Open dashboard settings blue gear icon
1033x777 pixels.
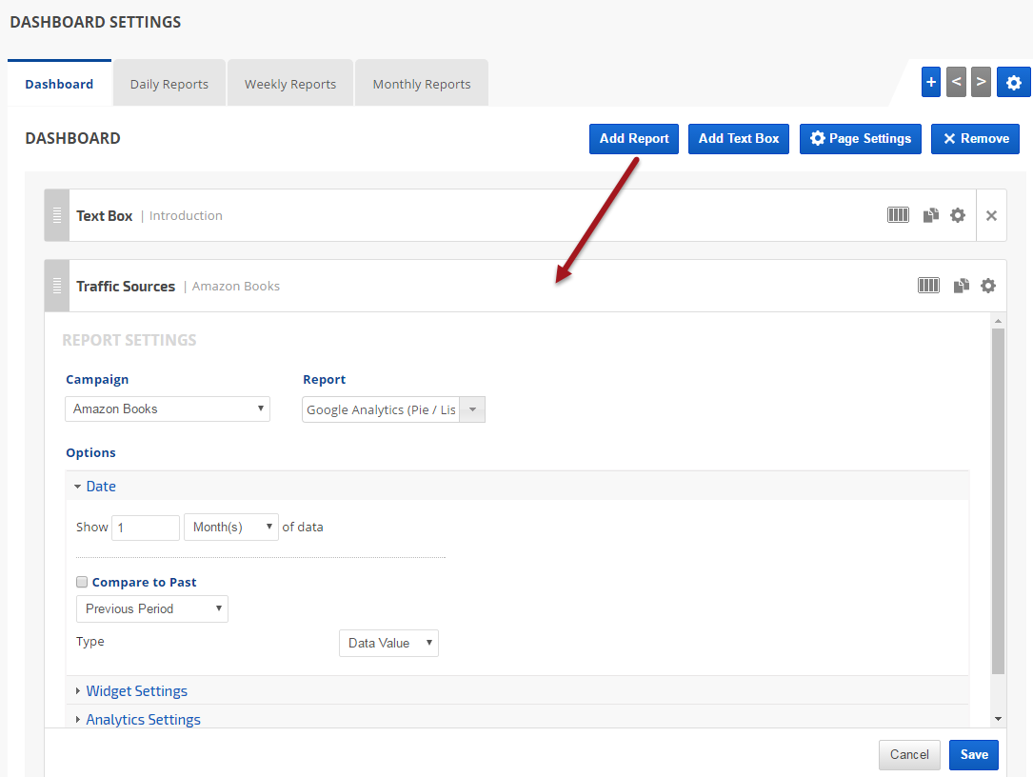pos(1013,83)
